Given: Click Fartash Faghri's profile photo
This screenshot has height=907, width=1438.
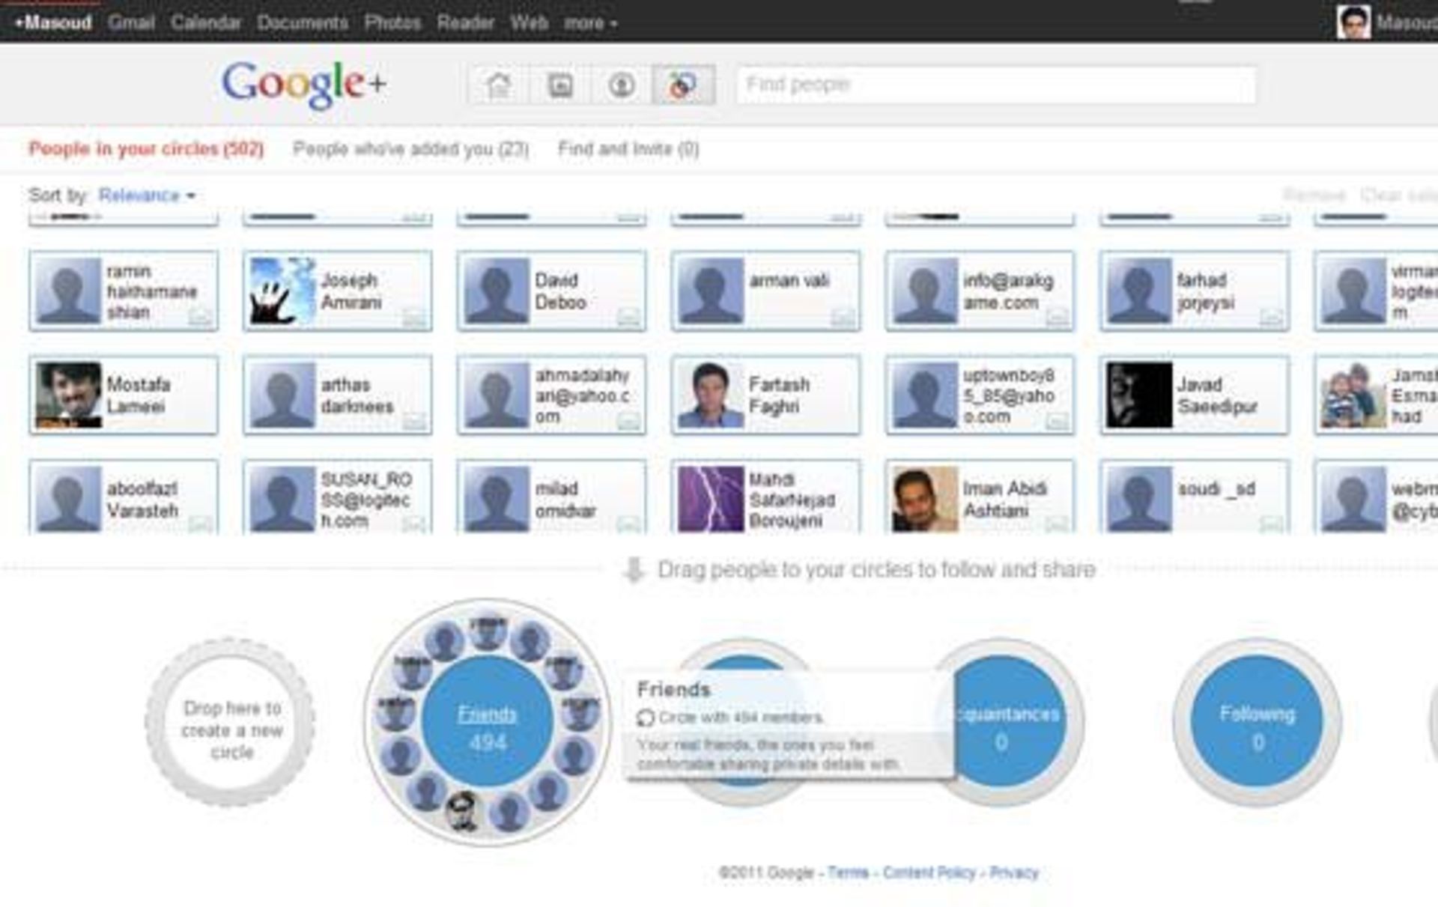Looking at the screenshot, I should click(711, 395).
